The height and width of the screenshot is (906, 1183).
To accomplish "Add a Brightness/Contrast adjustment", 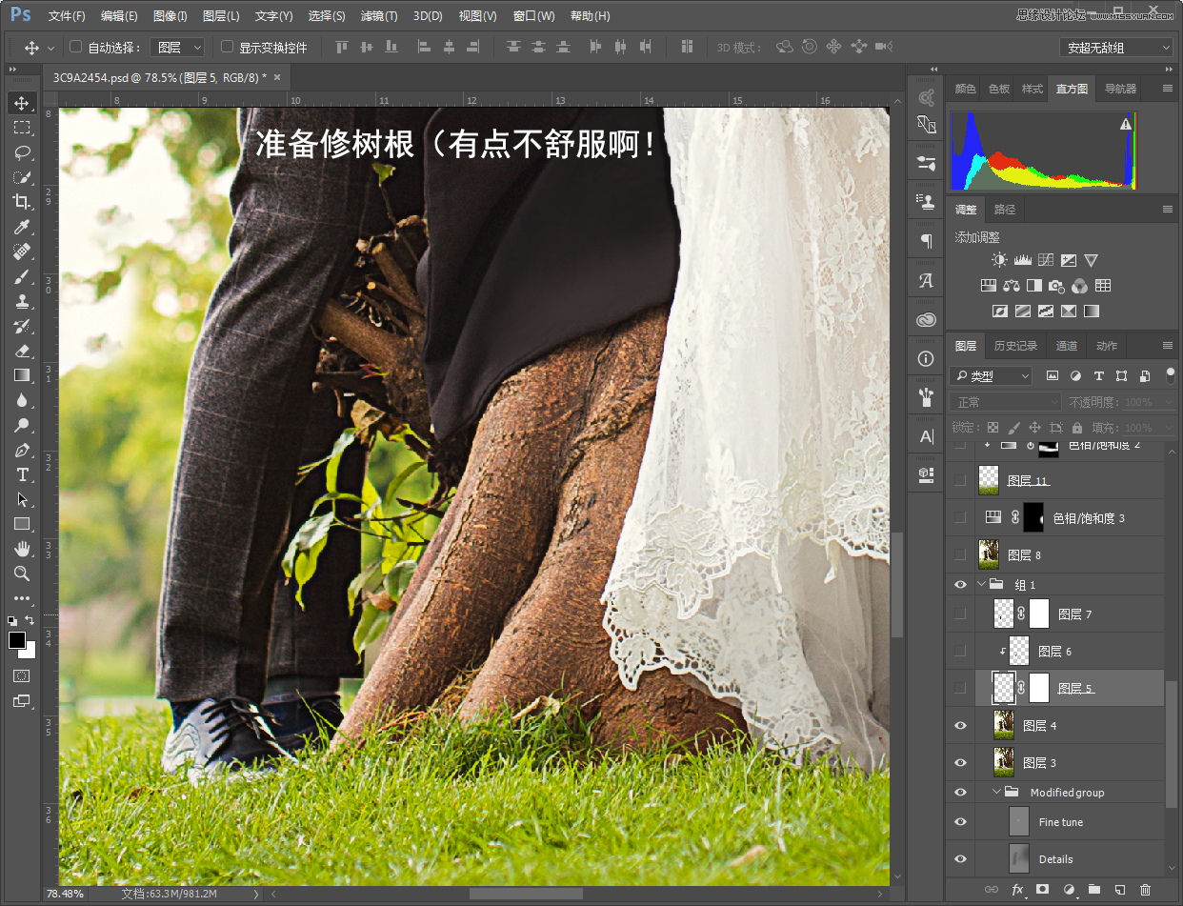I will click(x=998, y=260).
